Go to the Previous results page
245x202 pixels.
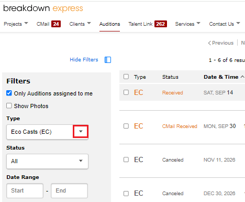tap(221, 43)
